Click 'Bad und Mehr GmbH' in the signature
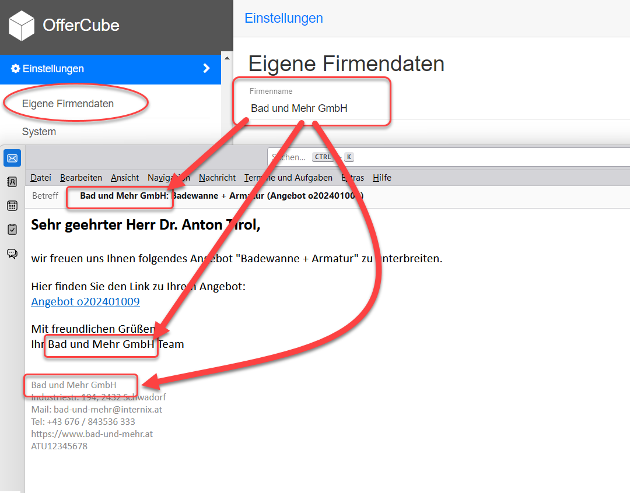Image resolution: width=630 pixels, height=493 pixels. coord(73,385)
